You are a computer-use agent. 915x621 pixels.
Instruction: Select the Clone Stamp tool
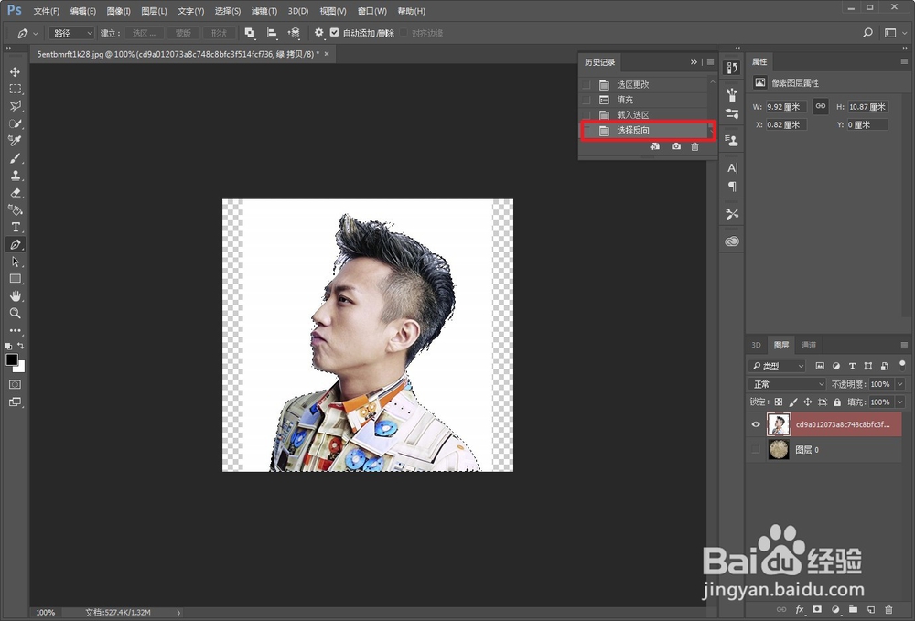(x=16, y=175)
